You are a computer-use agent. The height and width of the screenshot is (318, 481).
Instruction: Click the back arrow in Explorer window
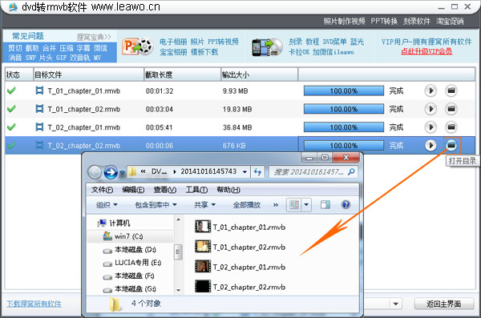(x=95, y=172)
